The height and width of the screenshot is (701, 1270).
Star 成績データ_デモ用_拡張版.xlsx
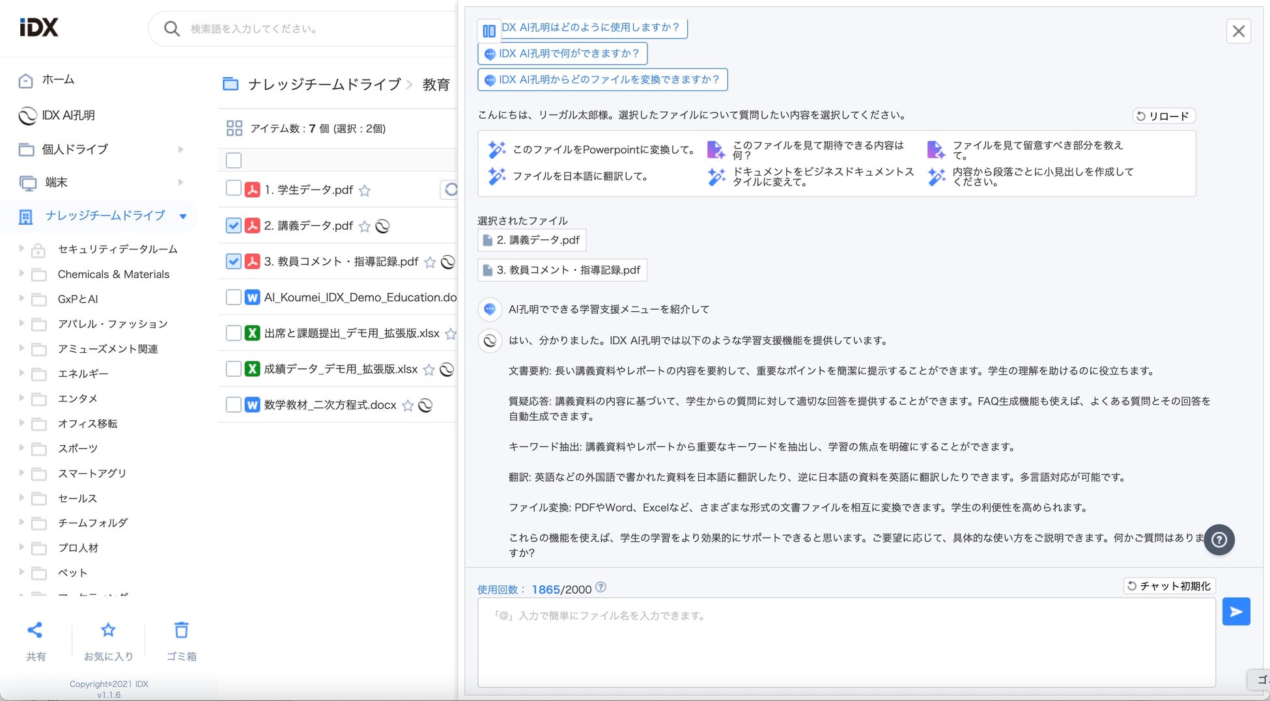pos(429,370)
